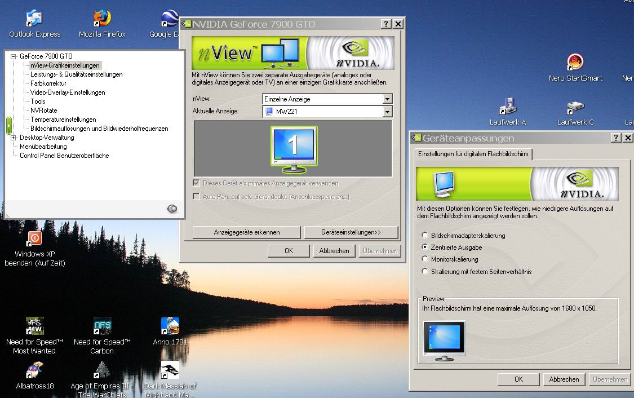Open the Google Earth desktop icon
The image size is (634, 398).
[x=170, y=18]
